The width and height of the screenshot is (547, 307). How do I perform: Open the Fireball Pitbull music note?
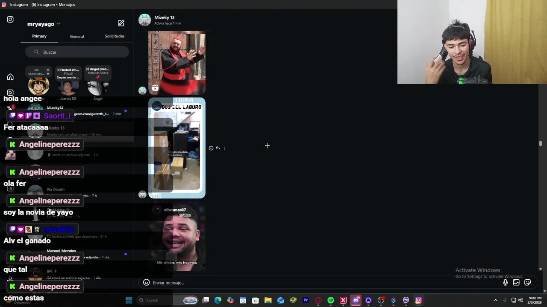68,73
